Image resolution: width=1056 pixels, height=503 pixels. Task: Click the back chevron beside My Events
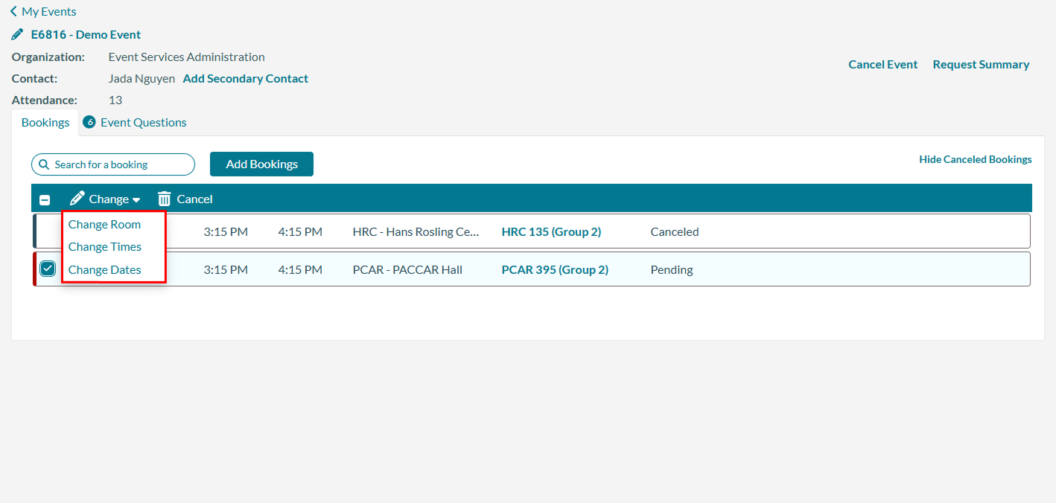[x=13, y=12]
